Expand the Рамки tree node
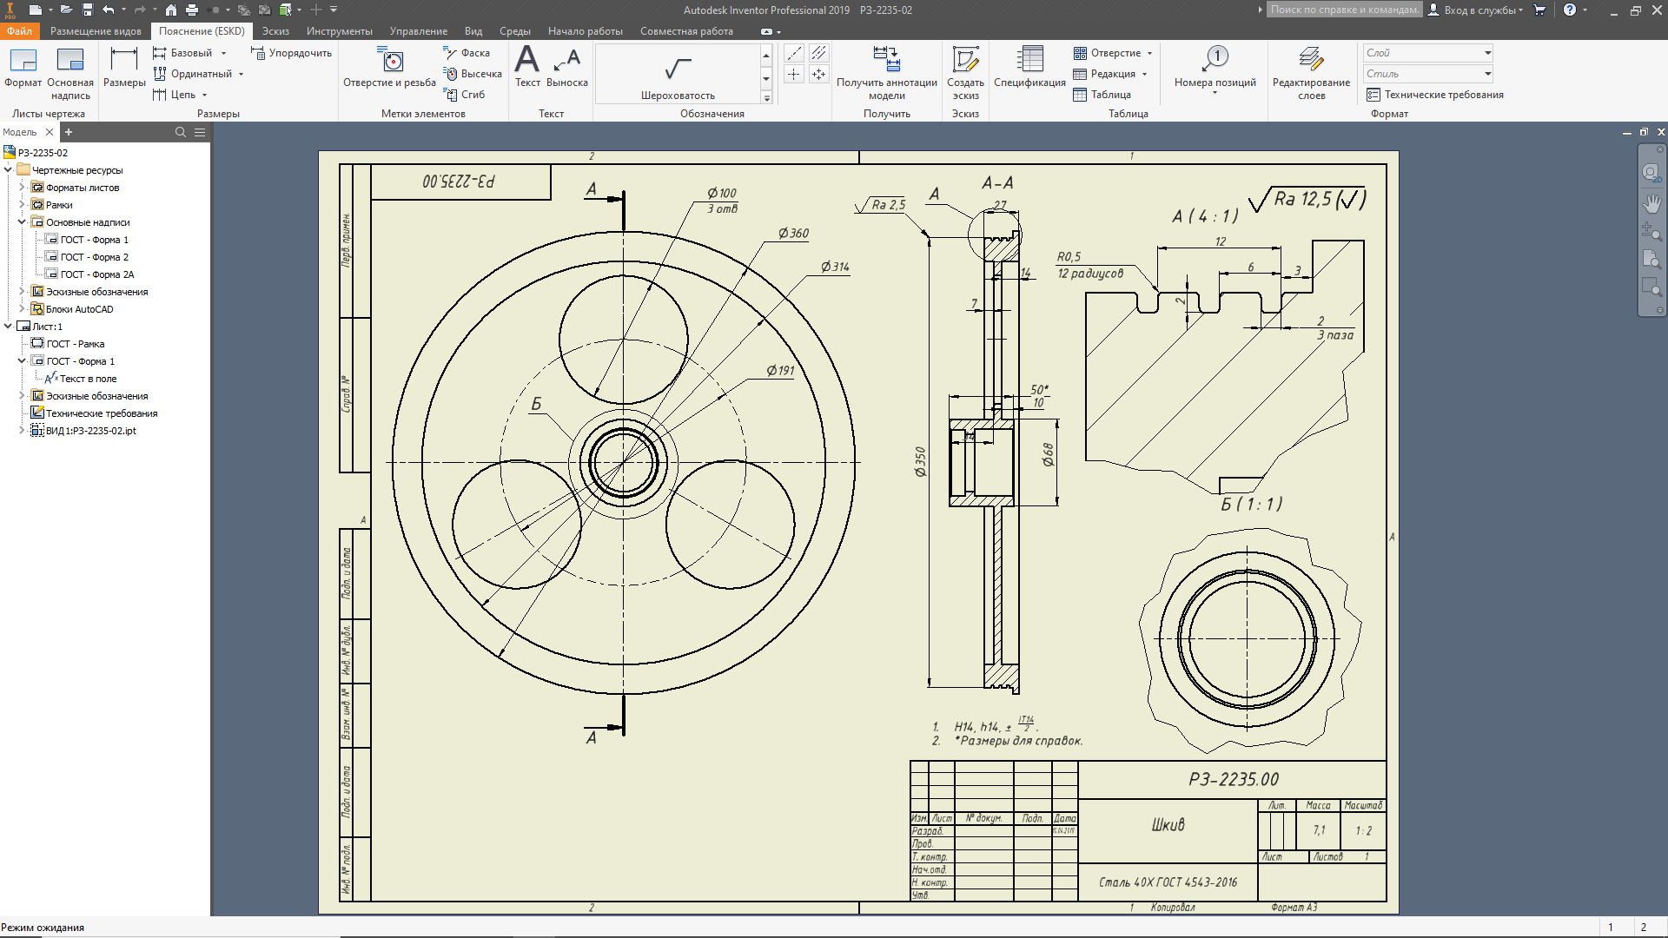1668x938 pixels. [x=22, y=205]
